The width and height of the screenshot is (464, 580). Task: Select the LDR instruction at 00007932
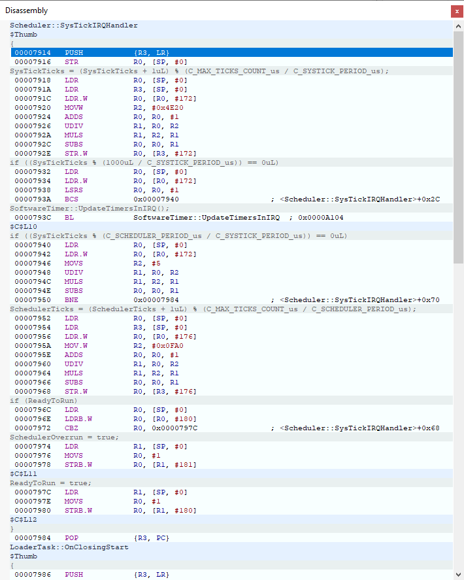231,171
